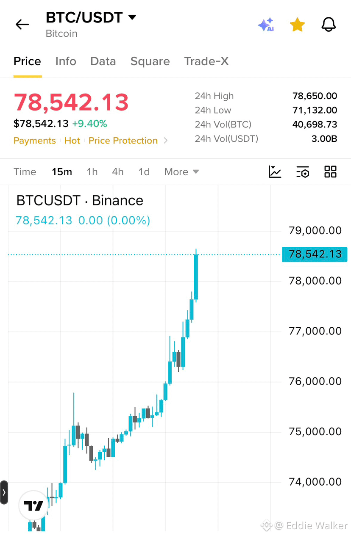
Task: Click the BTCUSDT · Binance chart title
Action: tap(80, 200)
